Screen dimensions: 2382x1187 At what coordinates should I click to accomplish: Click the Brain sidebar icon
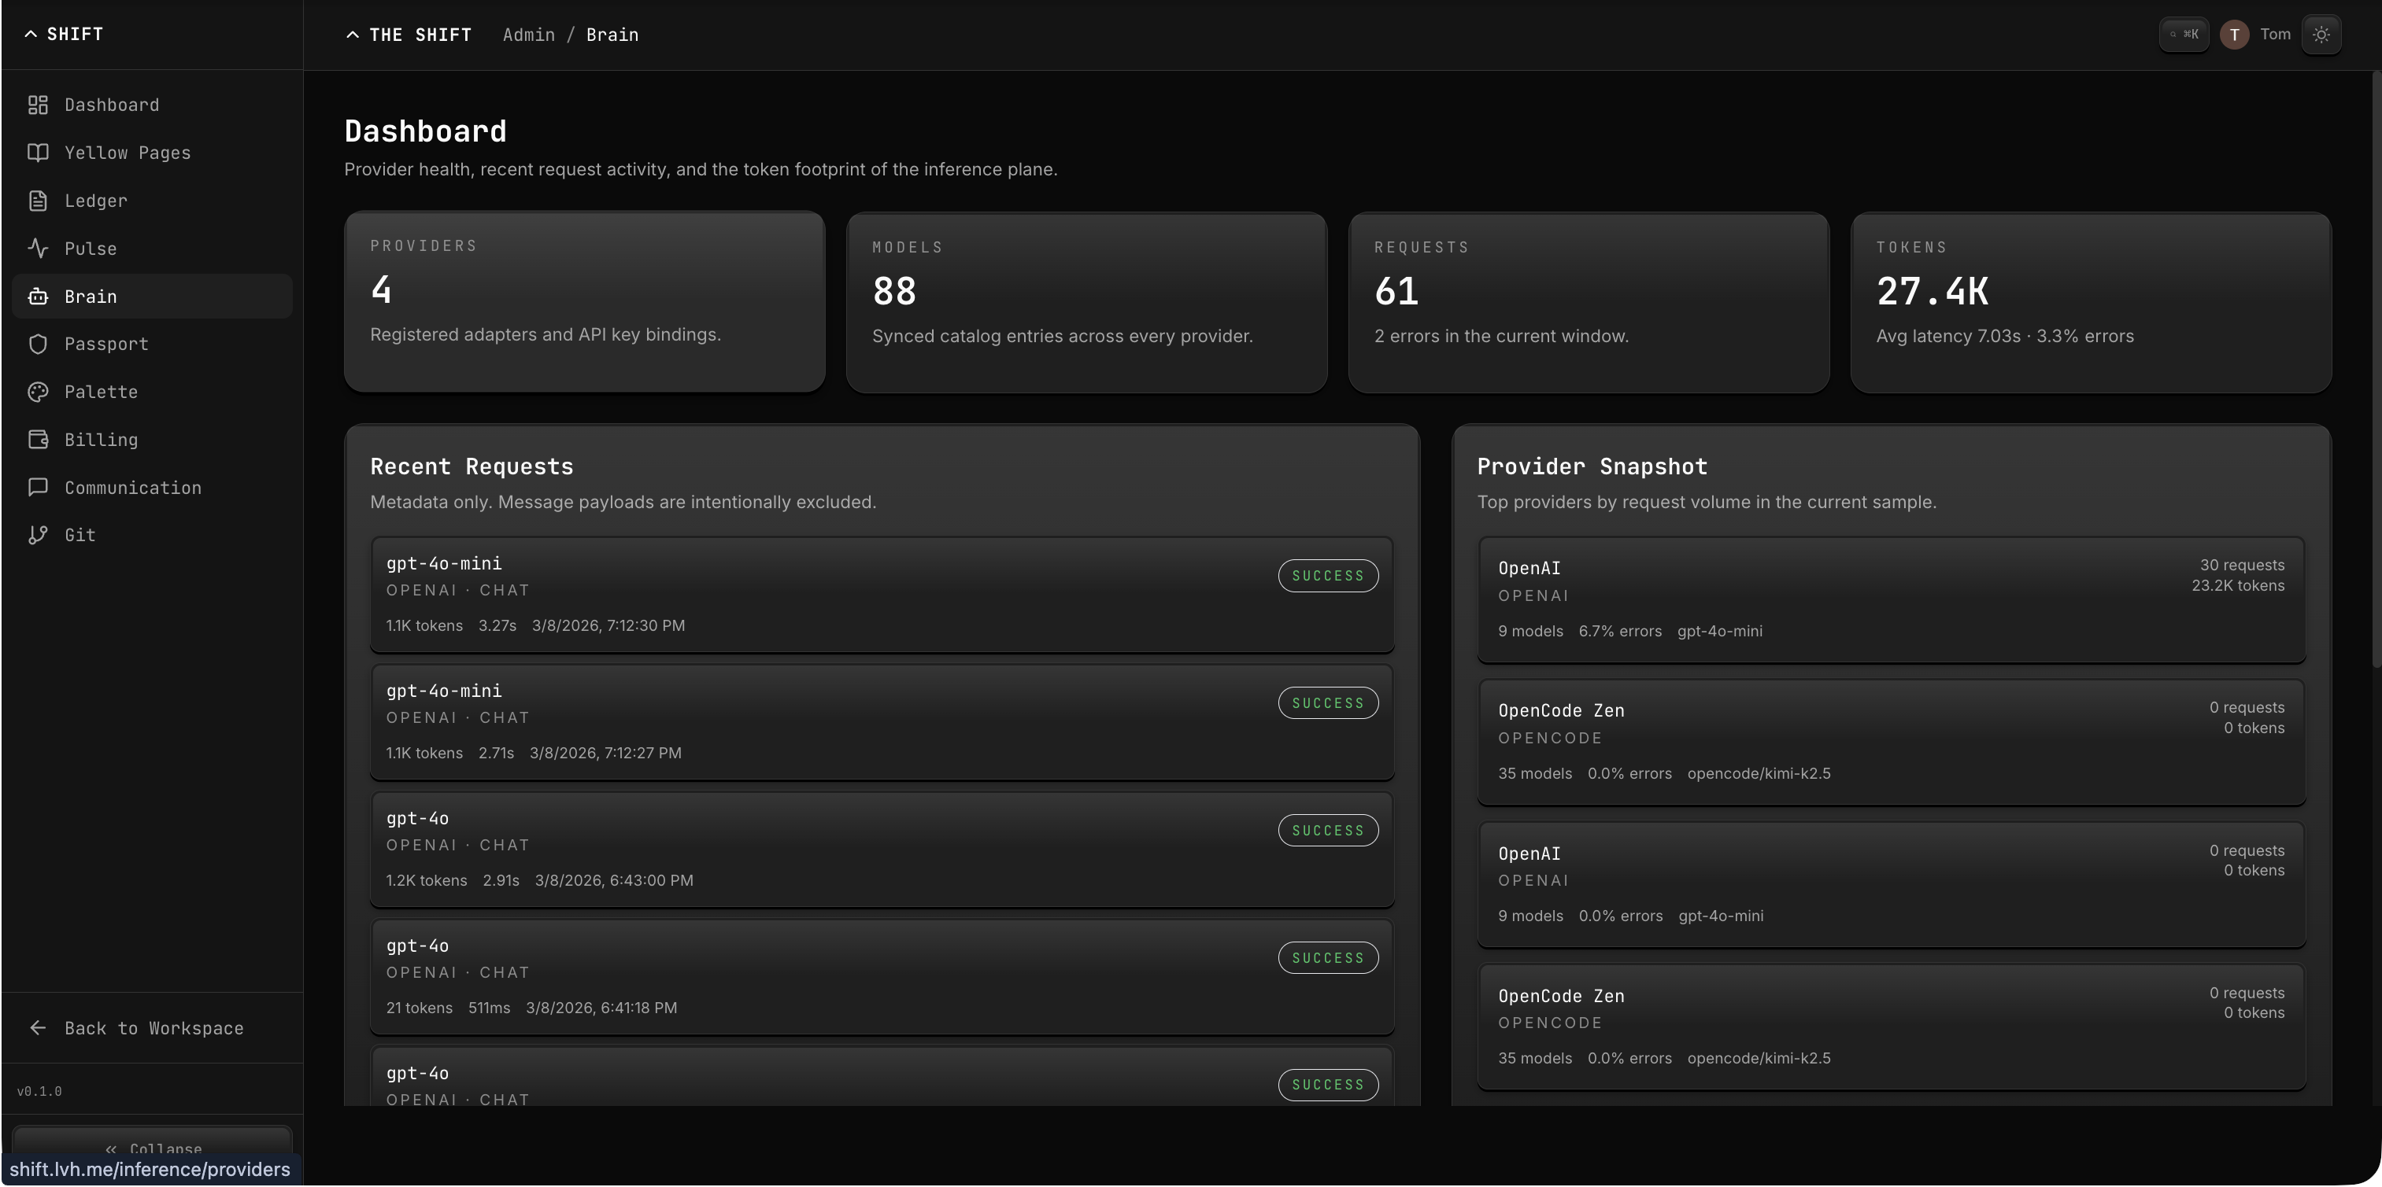[x=37, y=296]
